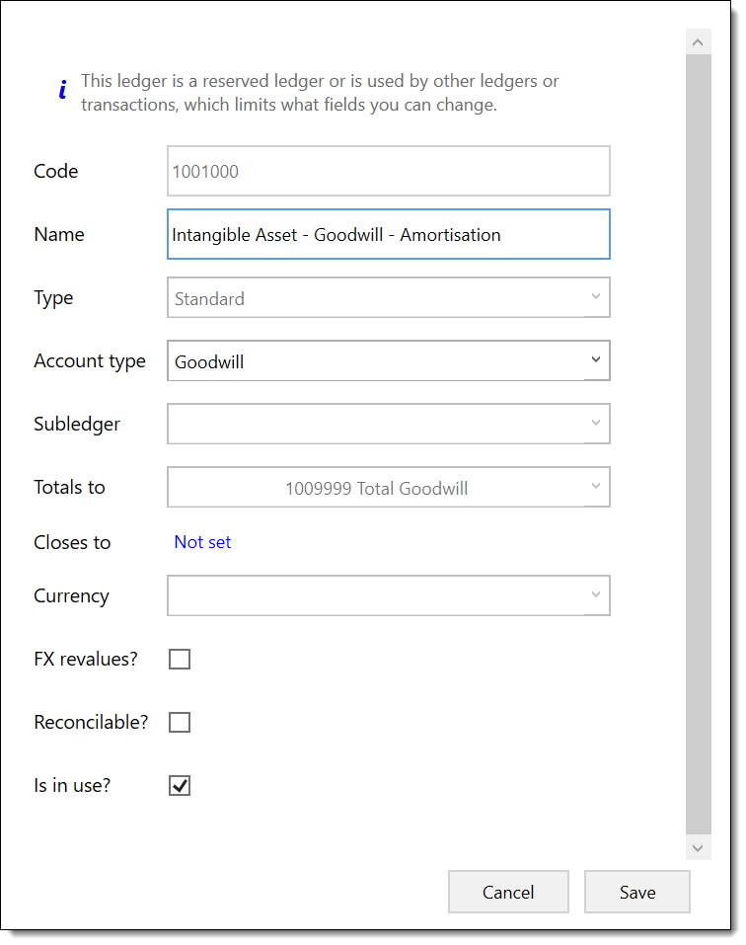Click the Currency dropdown arrow icon
Image resolution: width=746 pixels, height=945 pixels.
pos(596,595)
